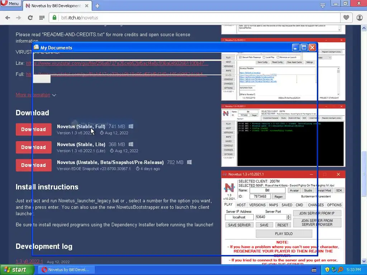
Task: Close the Novetus browser tab
Action: click(87, 6)
